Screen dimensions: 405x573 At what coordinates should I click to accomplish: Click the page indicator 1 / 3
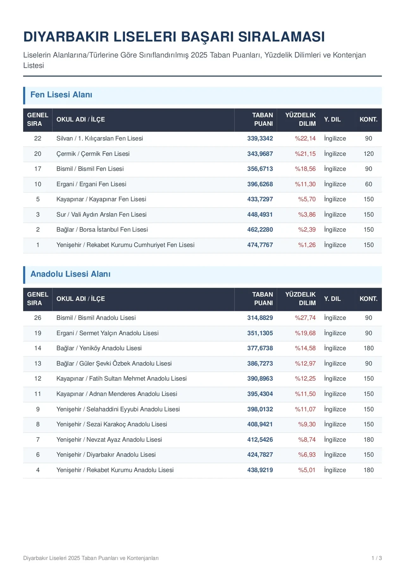[x=377, y=558]
